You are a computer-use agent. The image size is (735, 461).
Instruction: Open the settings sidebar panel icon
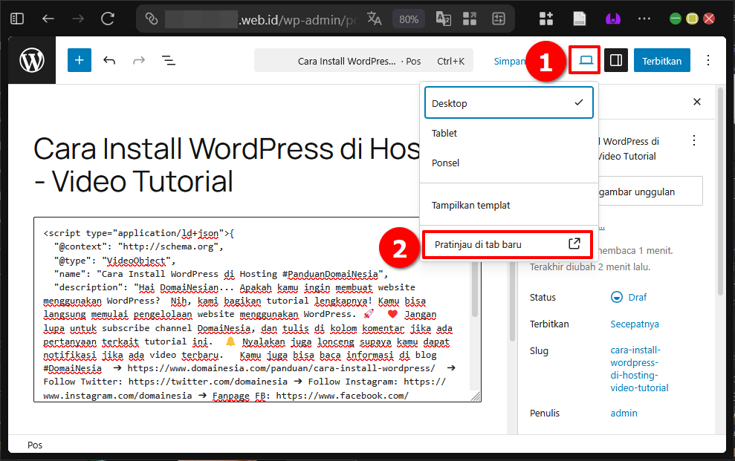[x=615, y=60]
